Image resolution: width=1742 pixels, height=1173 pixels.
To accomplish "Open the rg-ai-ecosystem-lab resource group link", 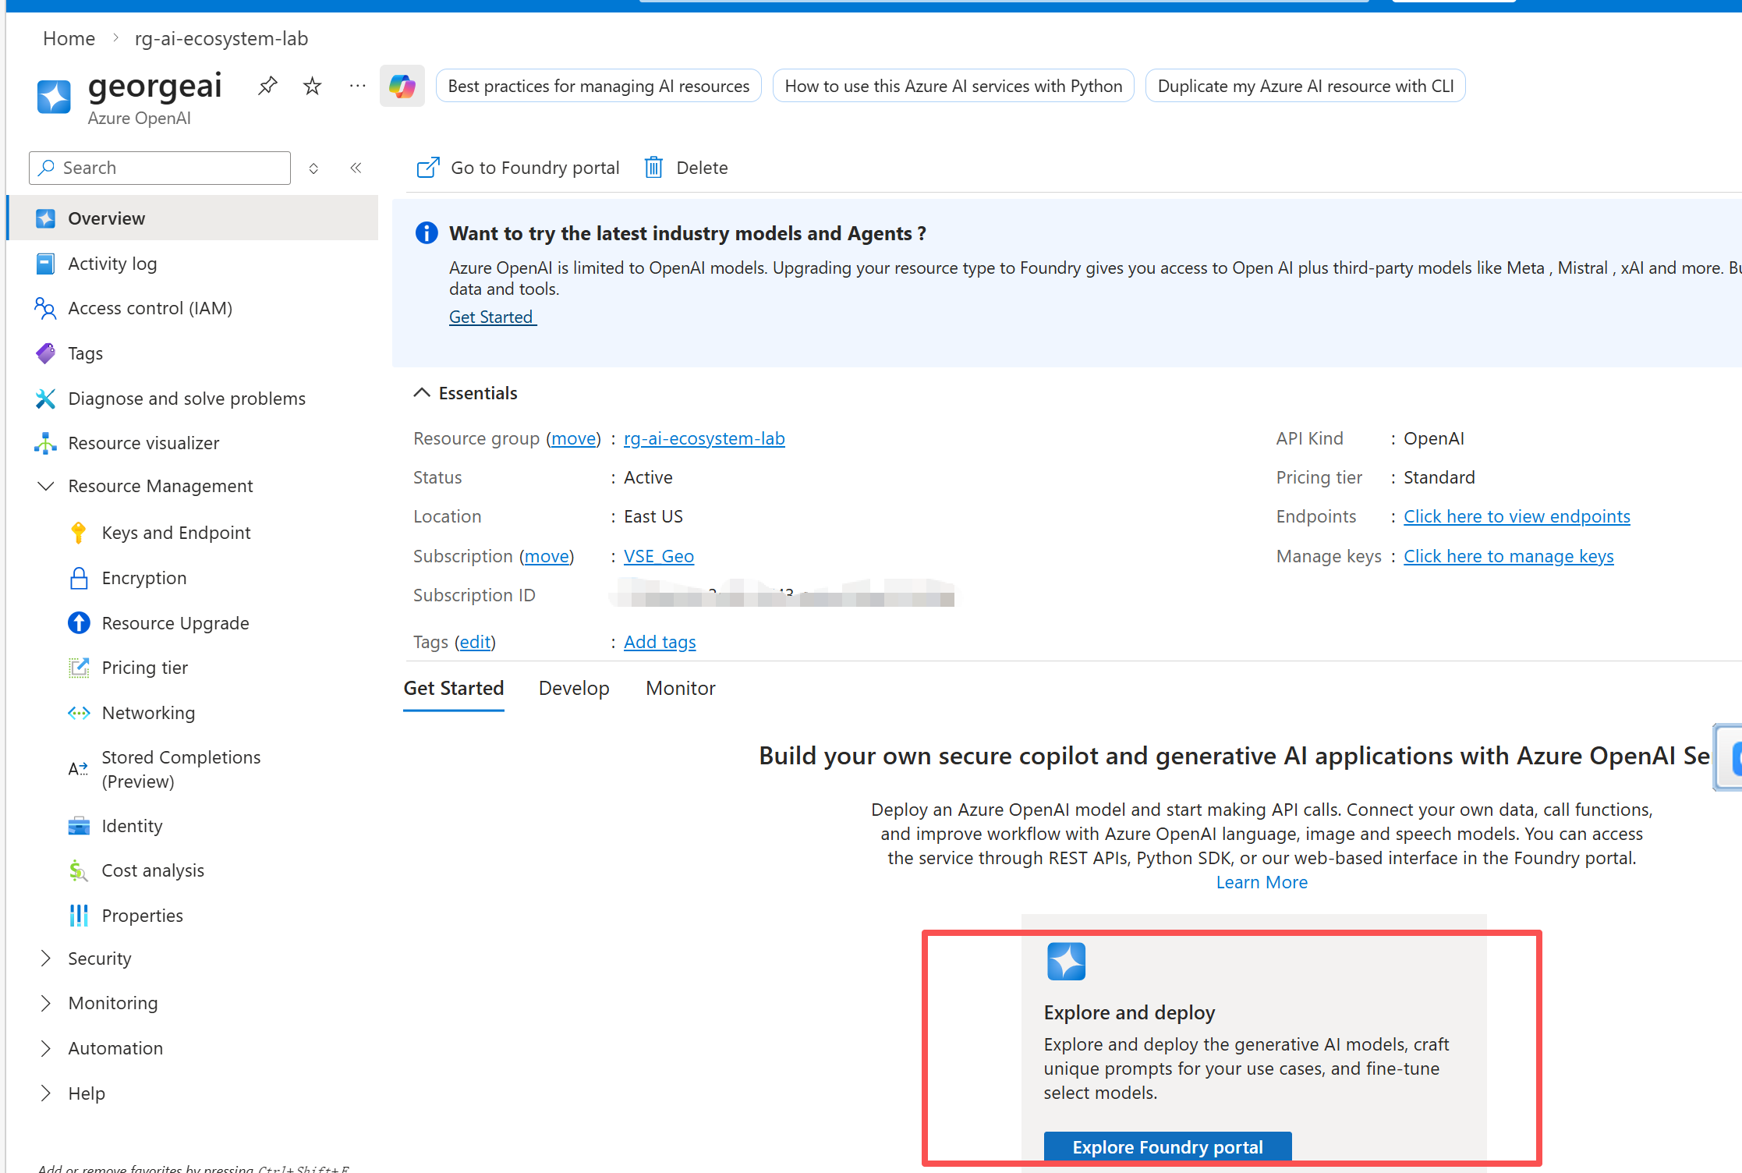I will coord(703,438).
